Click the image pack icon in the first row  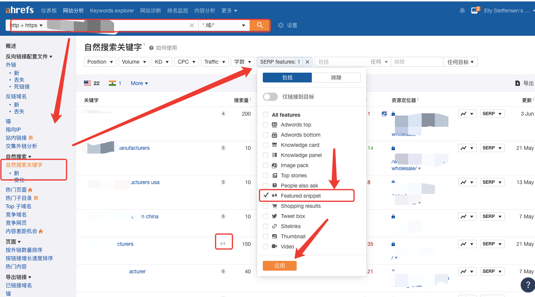pyautogui.click(x=384, y=114)
